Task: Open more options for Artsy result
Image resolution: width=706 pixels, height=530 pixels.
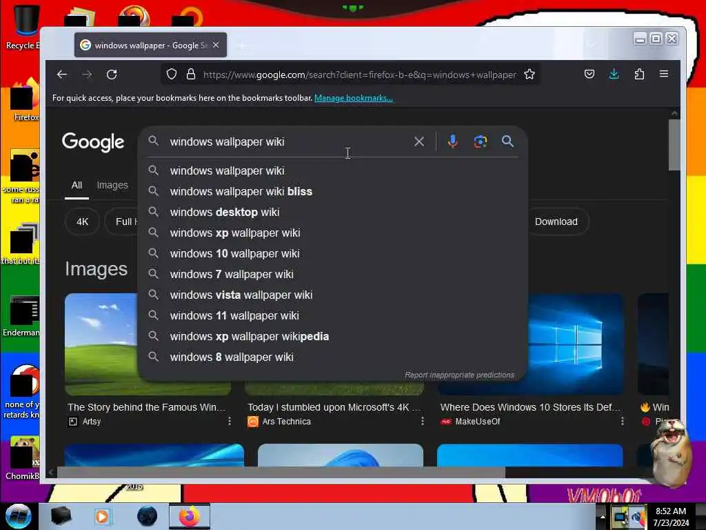Action: point(230,422)
